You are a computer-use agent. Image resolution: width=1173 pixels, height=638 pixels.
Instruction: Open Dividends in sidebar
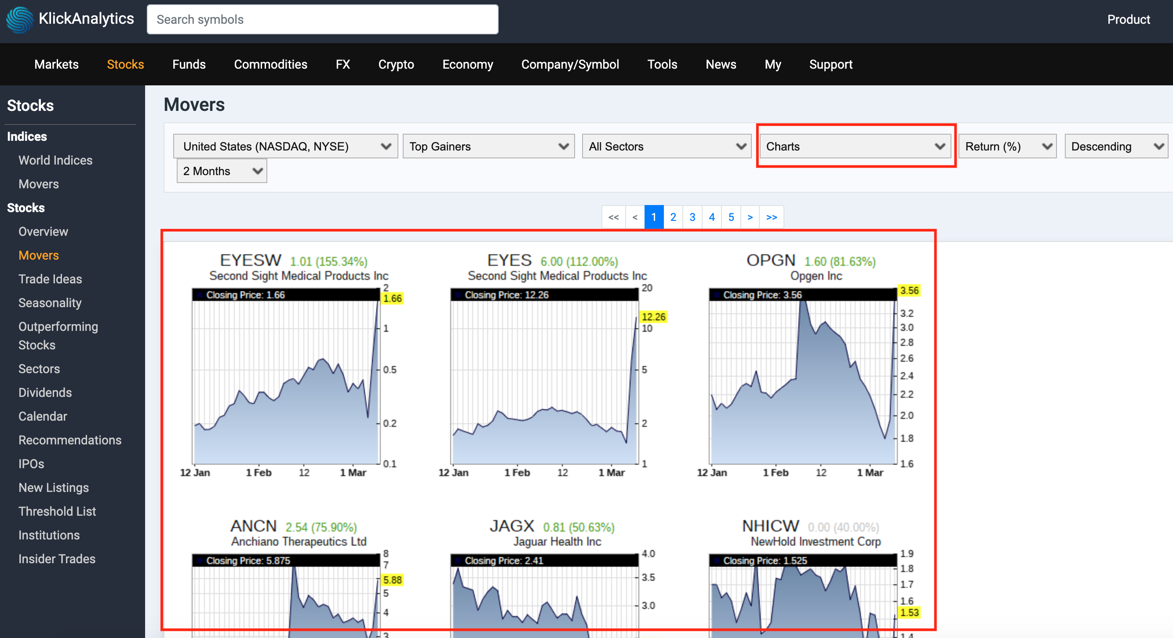tap(45, 392)
